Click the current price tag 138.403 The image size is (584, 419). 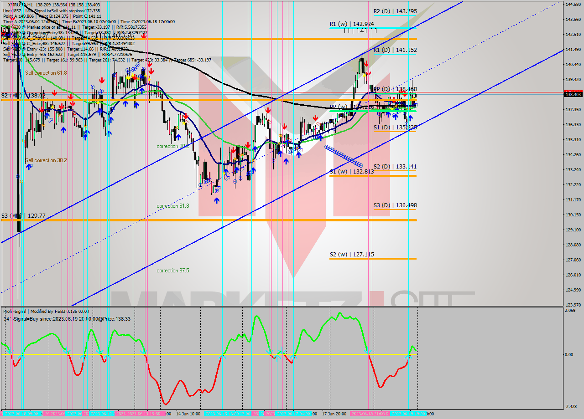click(573, 94)
